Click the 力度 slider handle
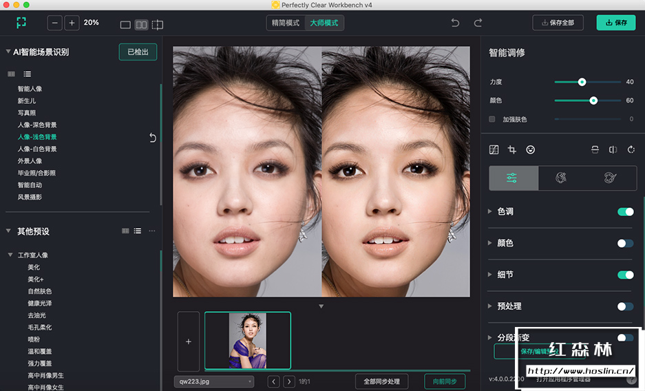Screen dimensions: 645x391 (x=582, y=82)
